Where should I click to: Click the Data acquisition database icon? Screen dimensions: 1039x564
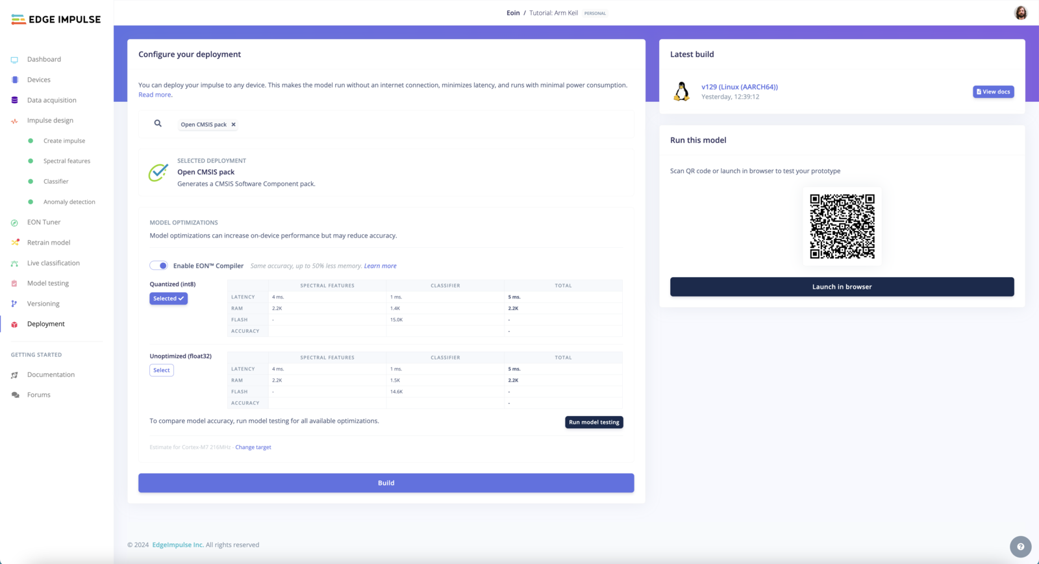coord(14,100)
